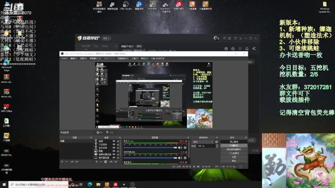Open the transition properties gear icon
Image resolution: width=335 pixels, height=188 pixels.
(216, 142)
